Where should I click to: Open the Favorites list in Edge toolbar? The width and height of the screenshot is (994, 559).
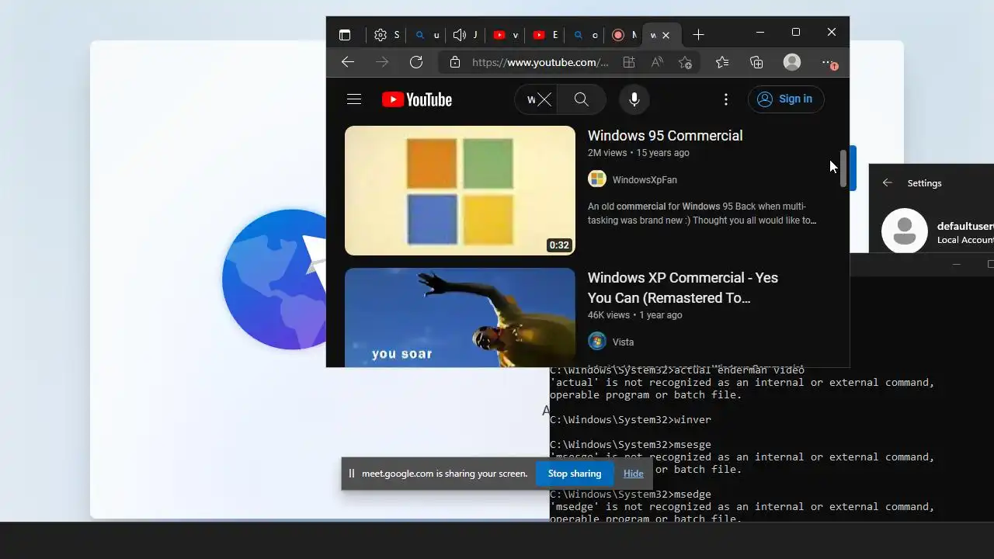[722, 62]
